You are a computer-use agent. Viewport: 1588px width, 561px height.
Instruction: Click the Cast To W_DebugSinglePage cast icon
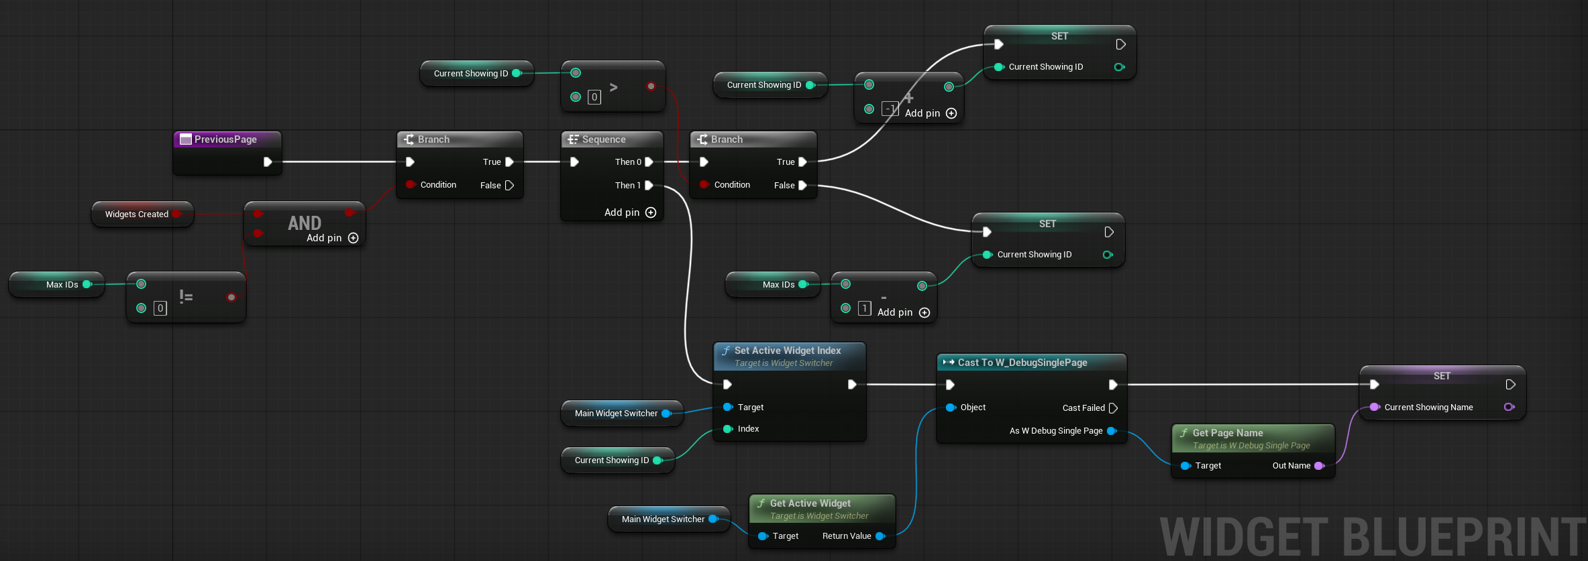[x=948, y=363]
